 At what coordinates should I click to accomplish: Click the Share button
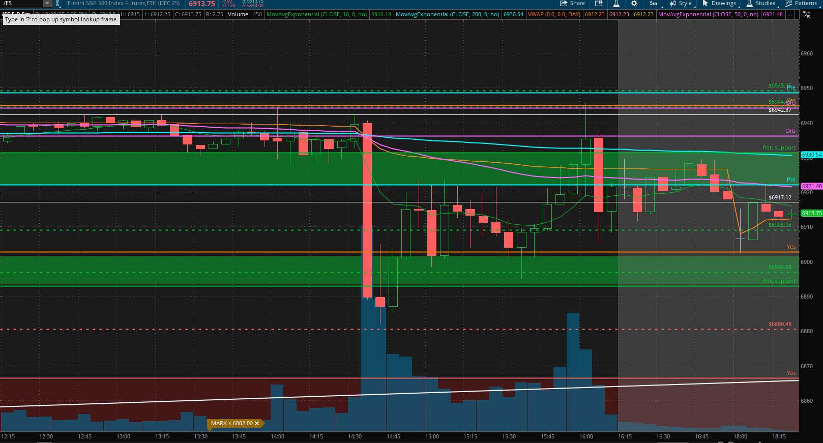[x=573, y=3]
